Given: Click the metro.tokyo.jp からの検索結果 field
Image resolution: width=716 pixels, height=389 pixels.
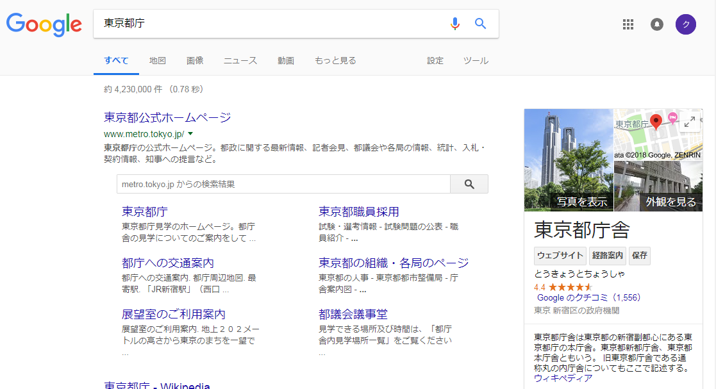Looking at the screenshot, I should (283, 184).
